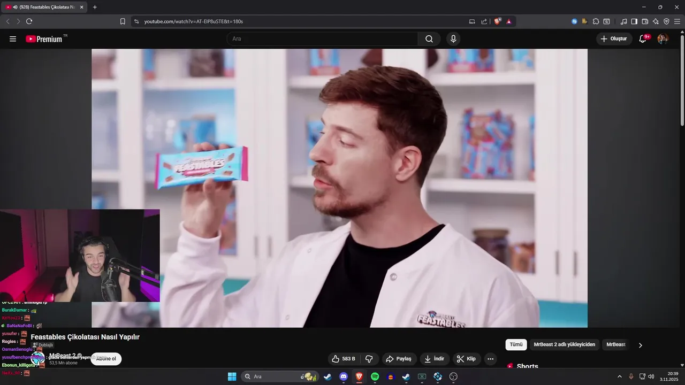This screenshot has width=685, height=385.
Task: Select the Tümü filter chip
Action: [516, 345]
